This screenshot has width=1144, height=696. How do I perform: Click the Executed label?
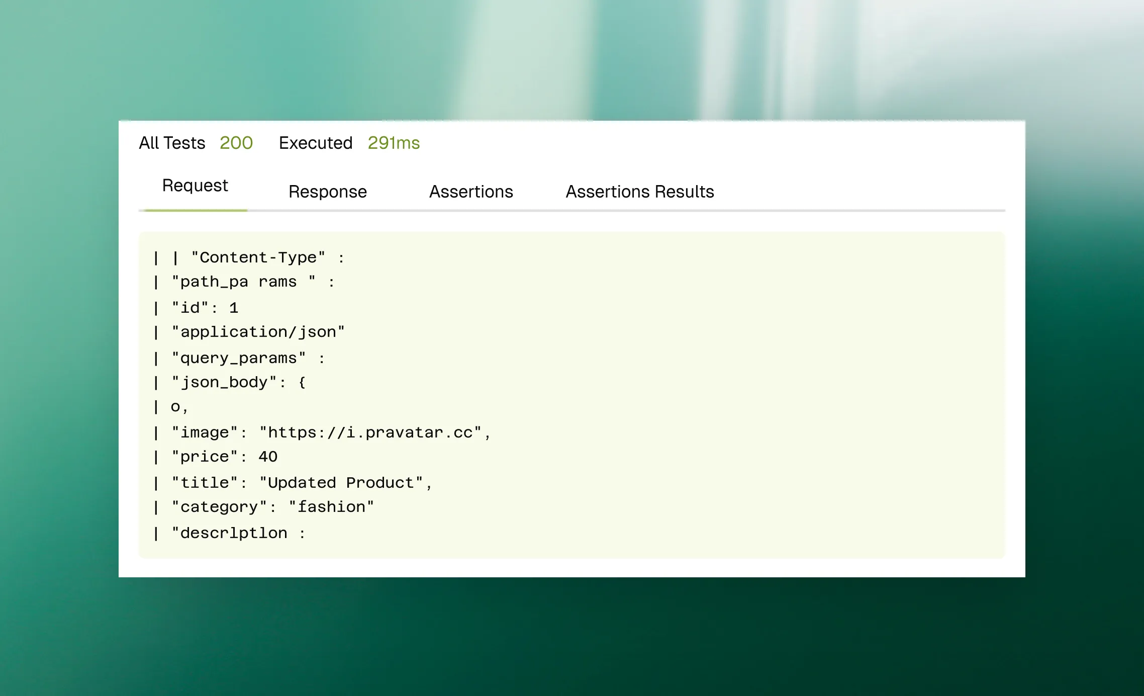tap(315, 143)
